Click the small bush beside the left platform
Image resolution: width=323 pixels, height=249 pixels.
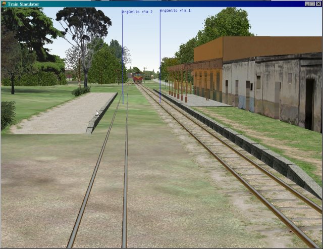point(80,91)
